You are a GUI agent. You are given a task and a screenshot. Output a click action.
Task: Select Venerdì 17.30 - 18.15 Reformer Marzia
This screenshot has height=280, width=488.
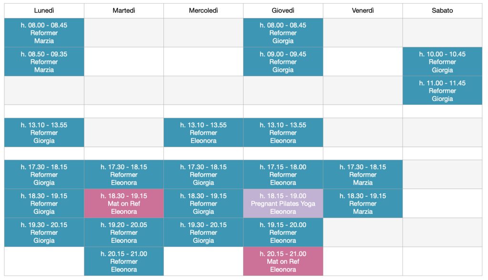pyautogui.click(x=363, y=175)
